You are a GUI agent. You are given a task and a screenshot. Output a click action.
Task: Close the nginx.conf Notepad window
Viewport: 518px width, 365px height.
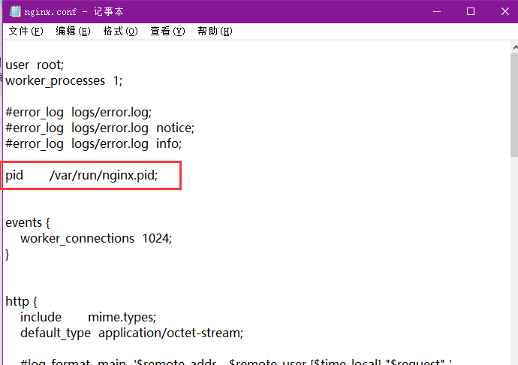(x=503, y=11)
